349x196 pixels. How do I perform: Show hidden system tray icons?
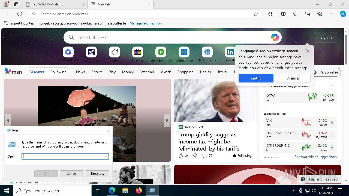294,191
